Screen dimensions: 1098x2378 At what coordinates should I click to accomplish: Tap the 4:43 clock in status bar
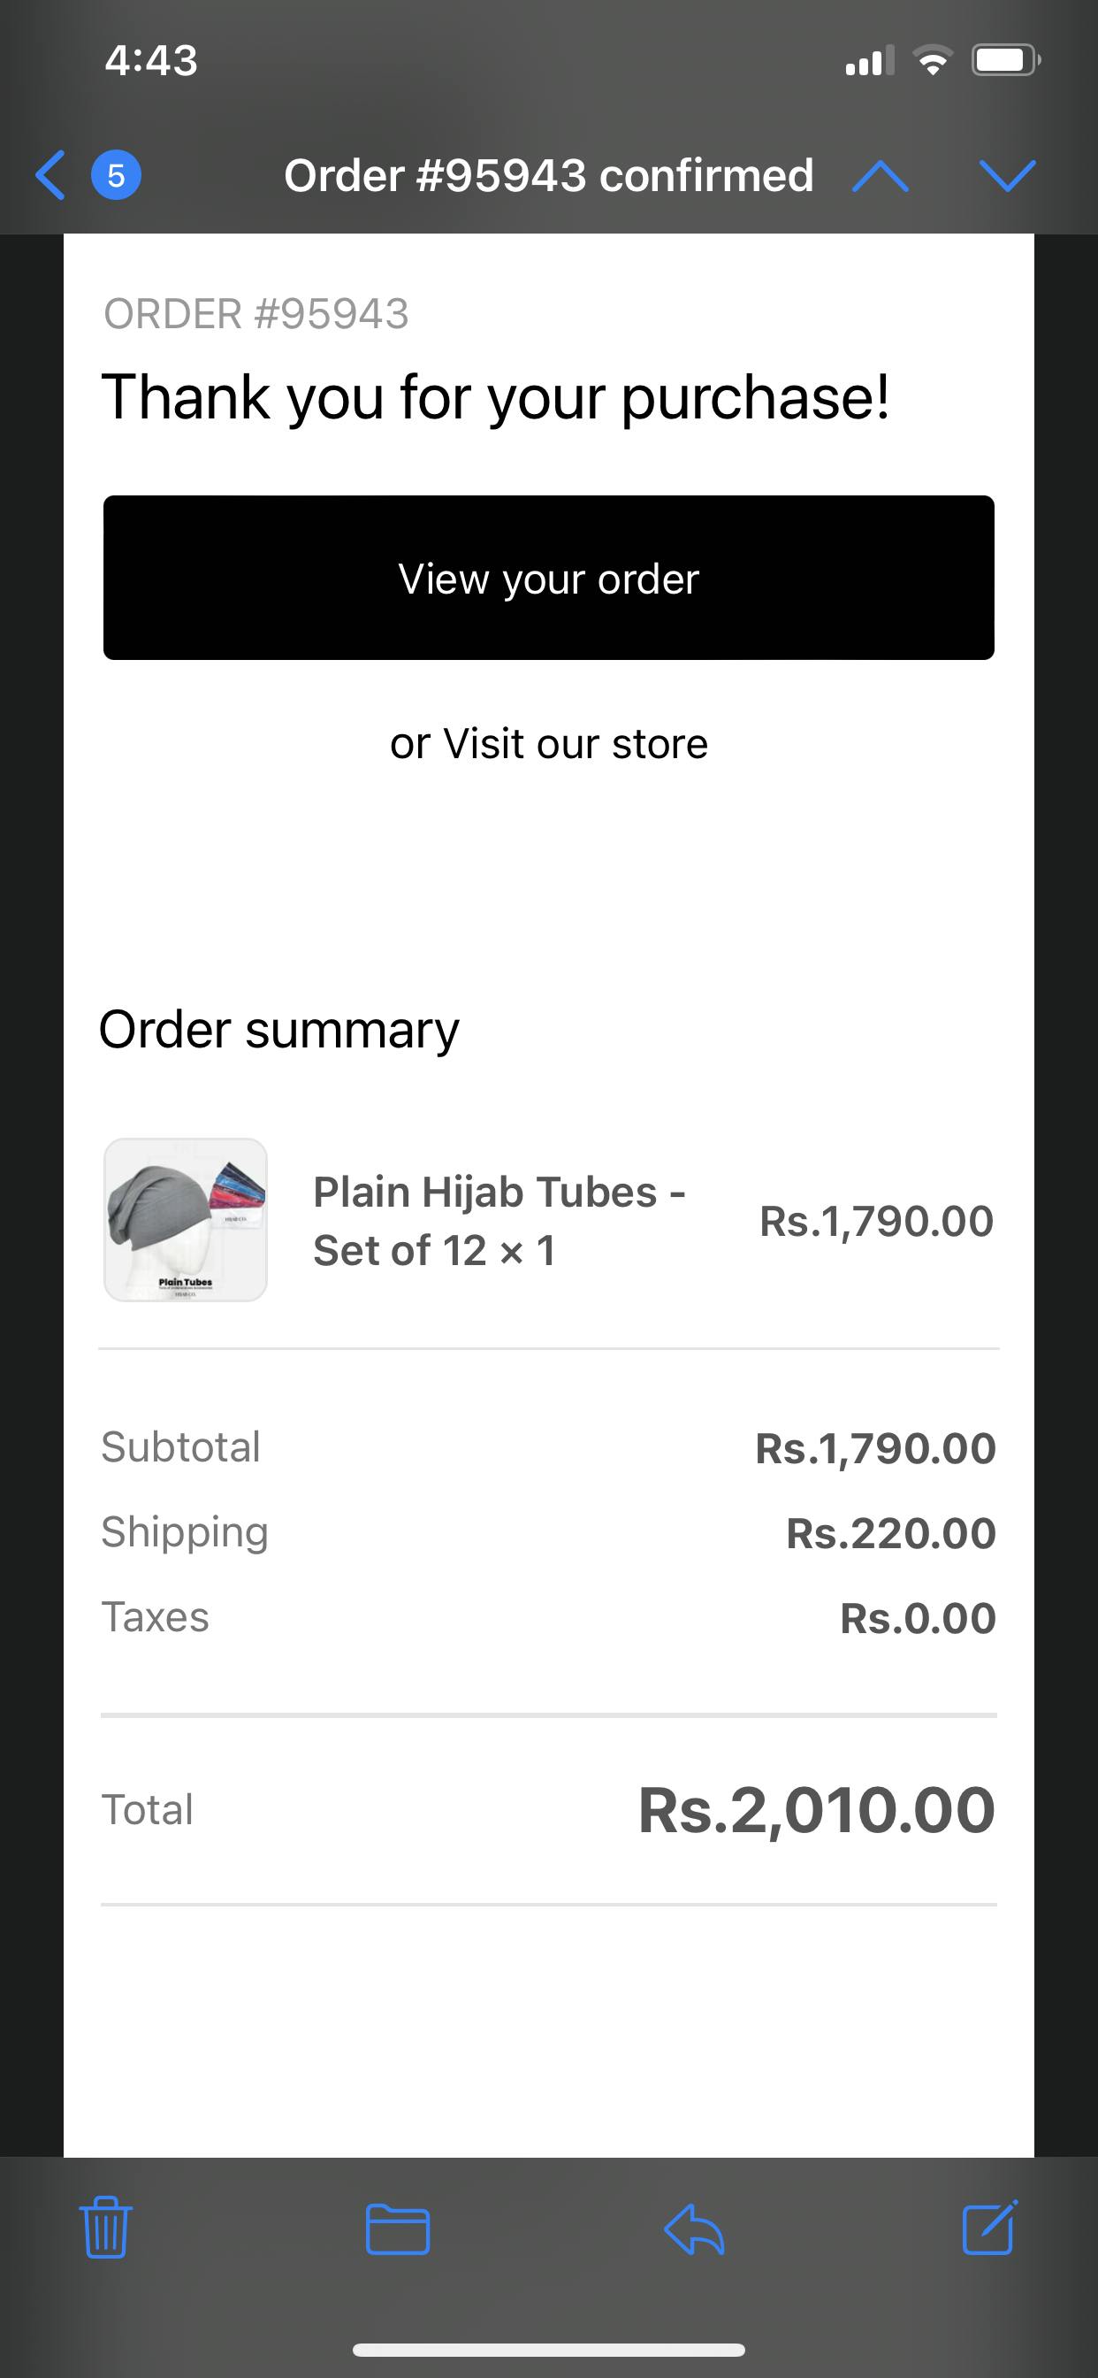tap(151, 61)
